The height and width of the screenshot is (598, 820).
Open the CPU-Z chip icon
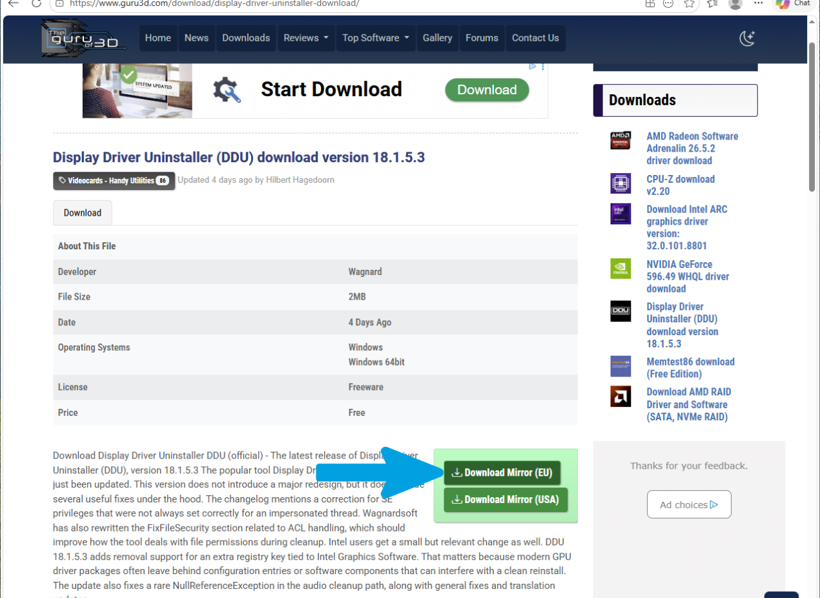click(620, 183)
